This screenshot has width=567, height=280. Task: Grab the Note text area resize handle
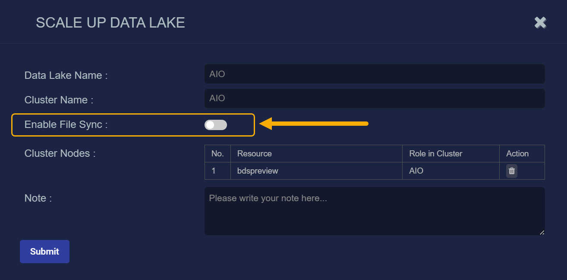542,233
